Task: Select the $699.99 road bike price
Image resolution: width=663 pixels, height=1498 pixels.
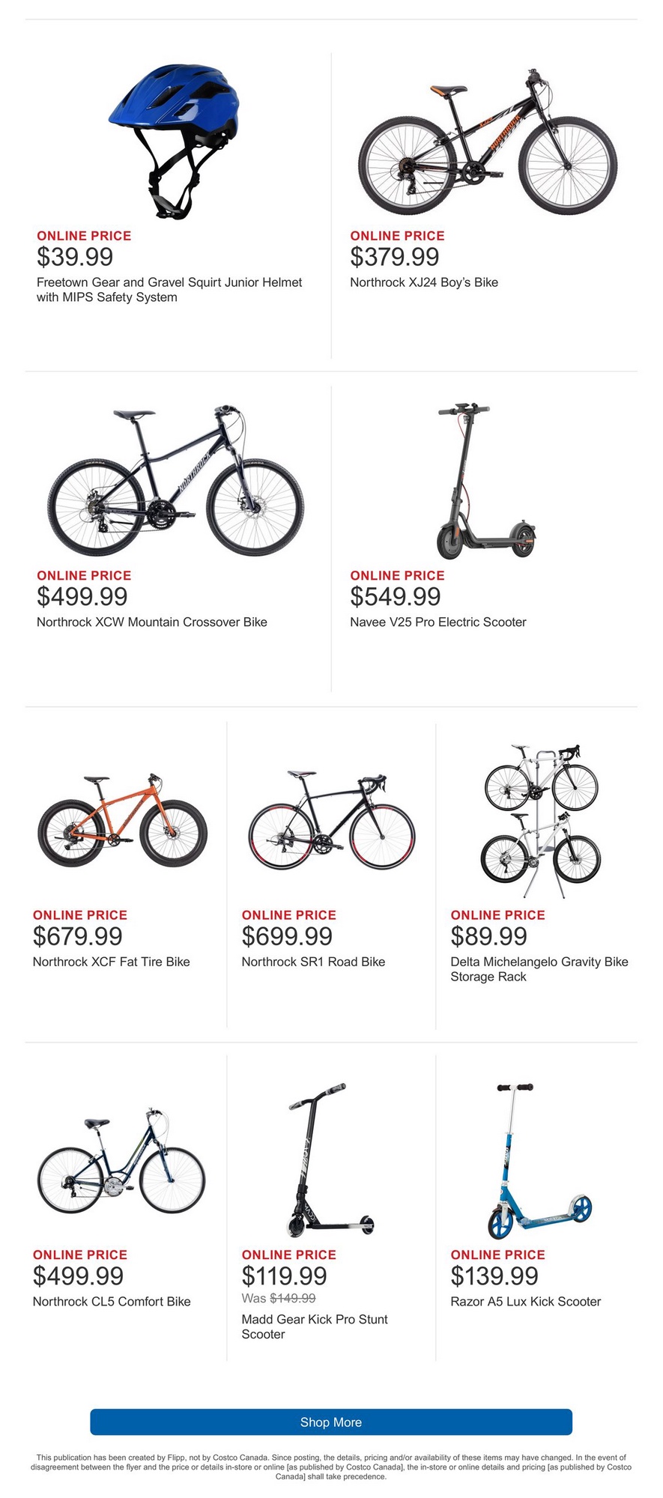Action: click(287, 936)
